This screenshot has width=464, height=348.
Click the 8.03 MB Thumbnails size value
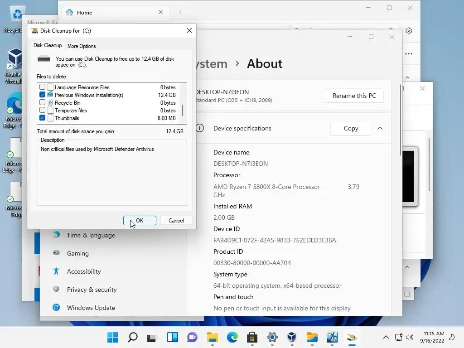coord(167,118)
